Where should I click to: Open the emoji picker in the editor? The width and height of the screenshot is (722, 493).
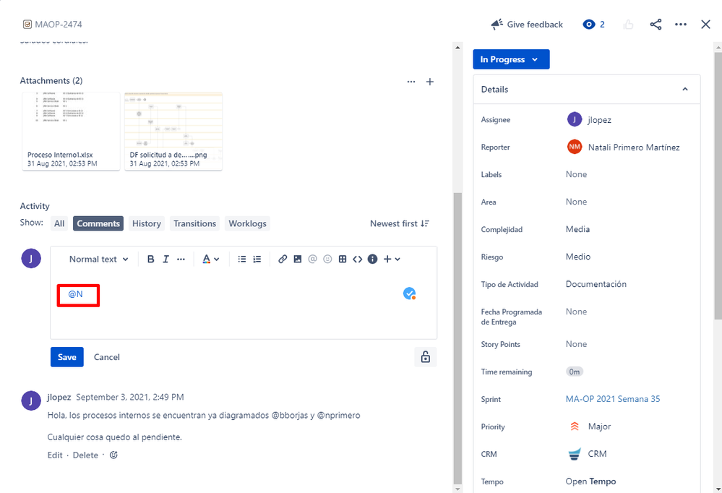(327, 259)
